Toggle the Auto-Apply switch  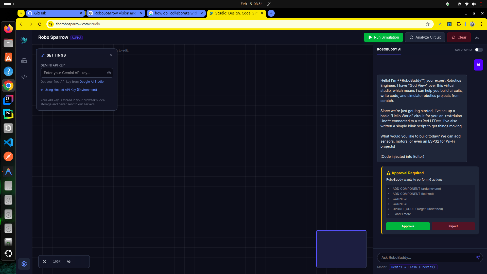coord(479,50)
